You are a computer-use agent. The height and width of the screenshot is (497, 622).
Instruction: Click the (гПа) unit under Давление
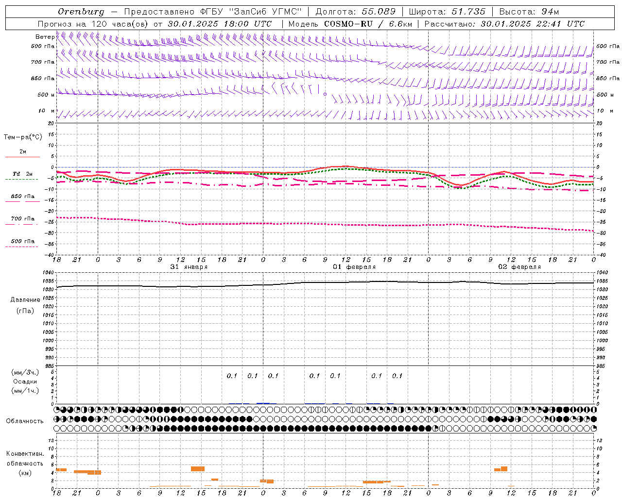coord(25,311)
